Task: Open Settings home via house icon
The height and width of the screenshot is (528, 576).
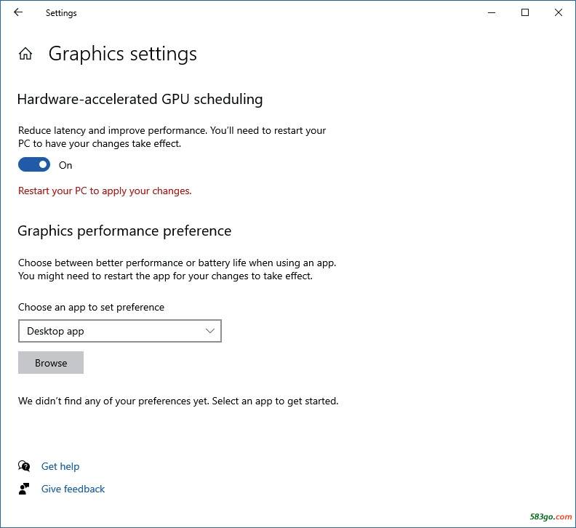Action: (x=25, y=54)
